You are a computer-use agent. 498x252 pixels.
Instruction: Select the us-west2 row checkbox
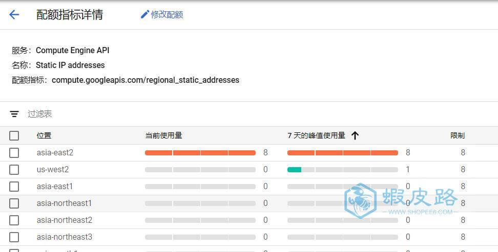[x=14, y=170]
